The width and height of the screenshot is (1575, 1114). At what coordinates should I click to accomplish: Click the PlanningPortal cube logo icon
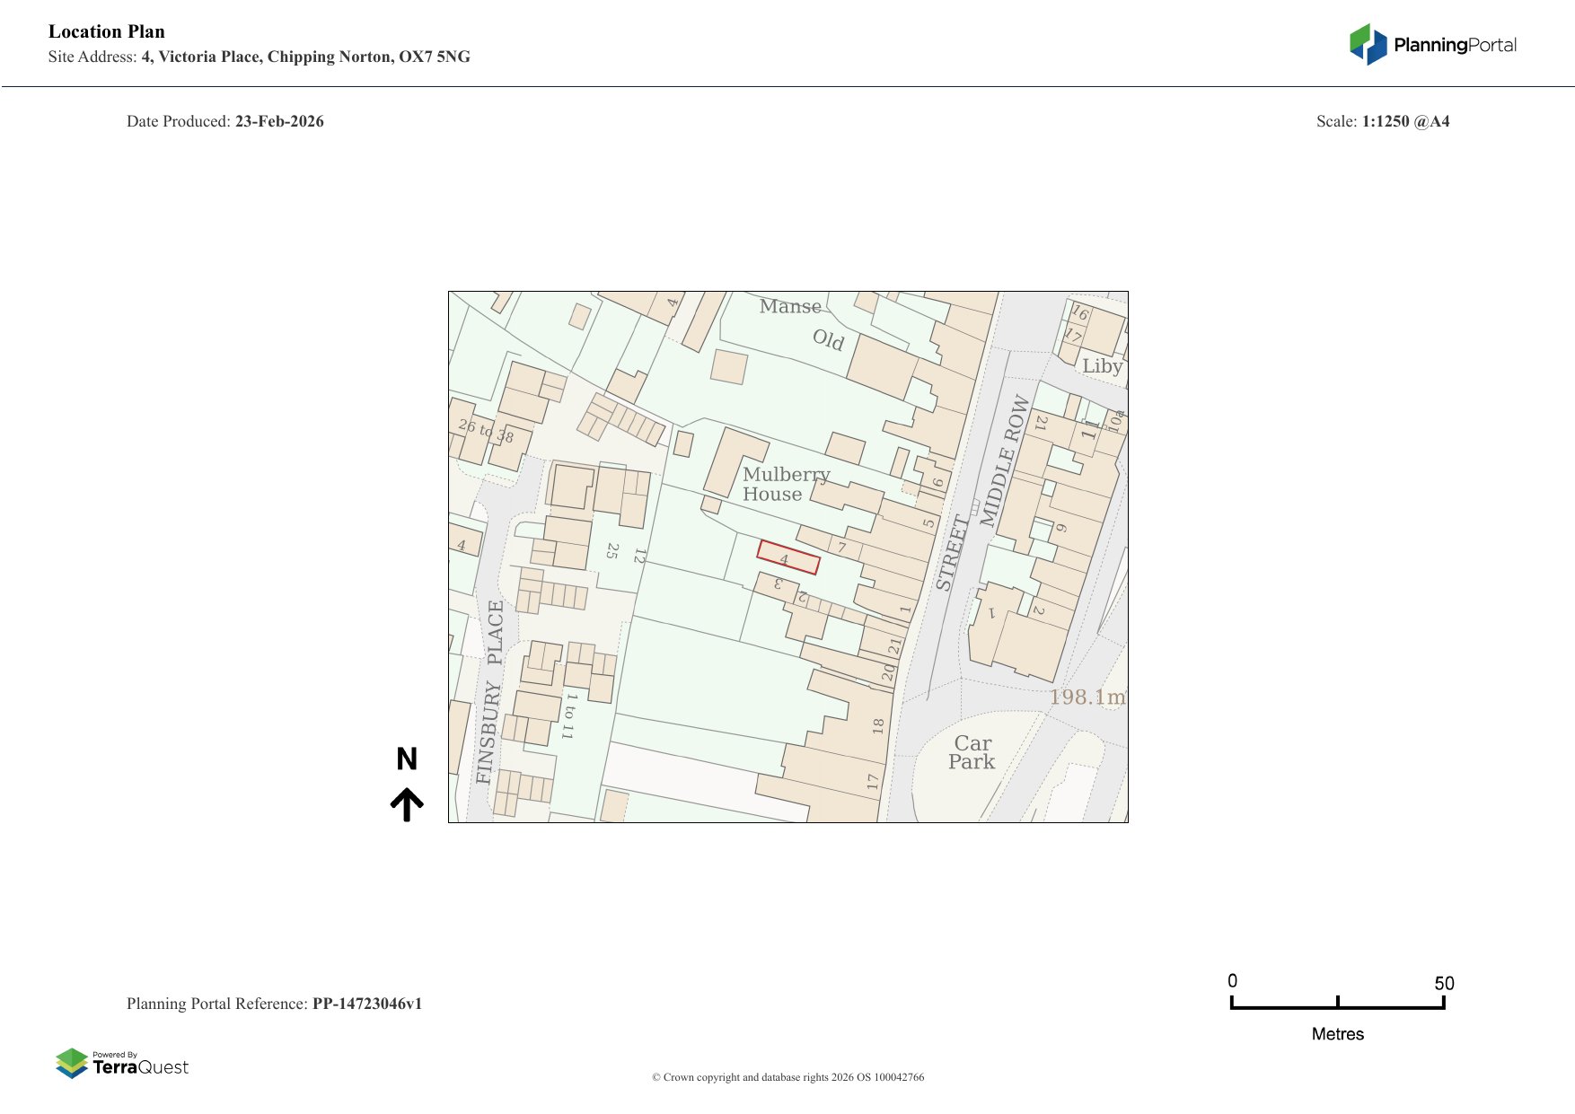[x=1368, y=45]
